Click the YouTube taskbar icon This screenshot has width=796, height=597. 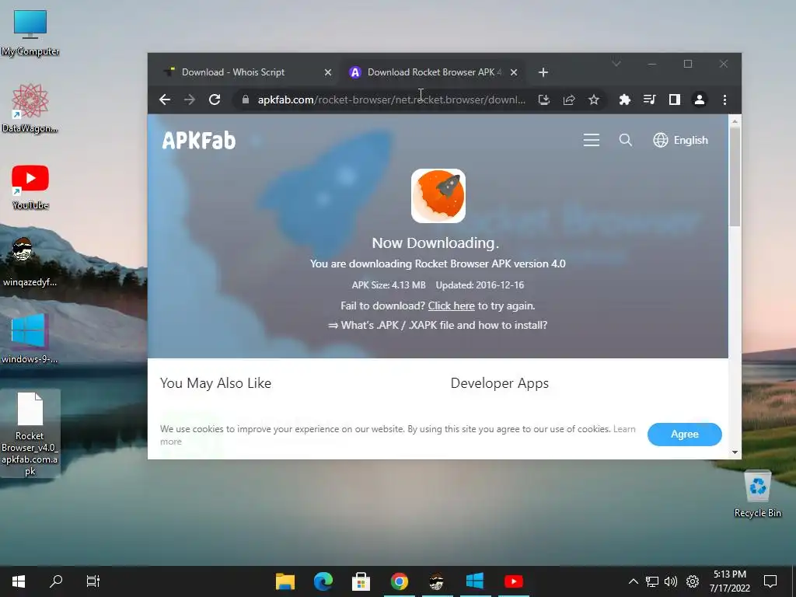point(513,581)
